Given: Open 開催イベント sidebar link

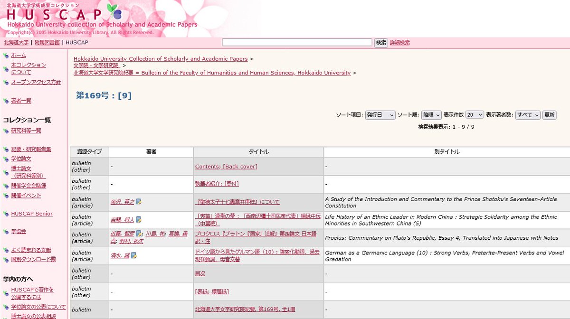Looking at the screenshot, I should click(26, 196).
